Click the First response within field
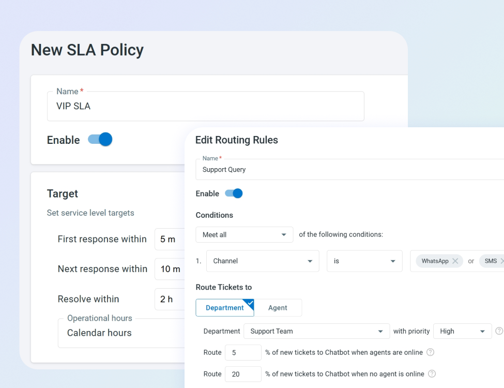This screenshot has width=504, height=388. 171,239
